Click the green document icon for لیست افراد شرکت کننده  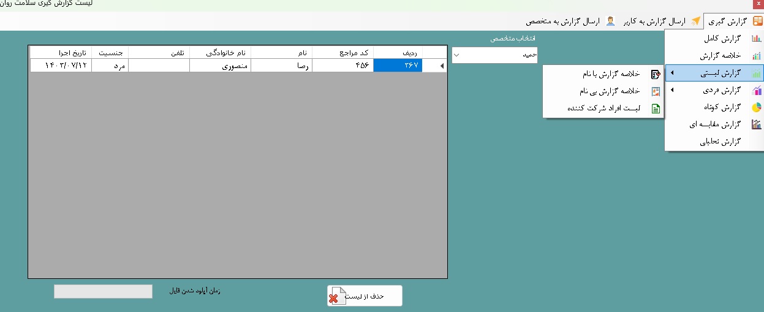click(x=656, y=109)
